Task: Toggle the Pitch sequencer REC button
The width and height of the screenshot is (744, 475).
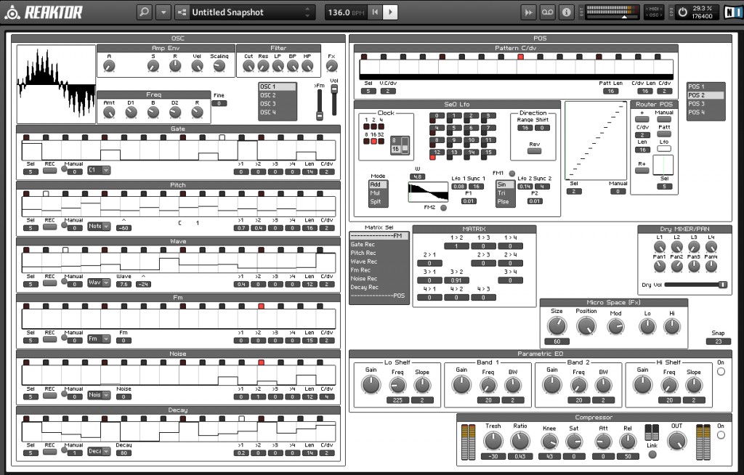Action: point(49,227)
